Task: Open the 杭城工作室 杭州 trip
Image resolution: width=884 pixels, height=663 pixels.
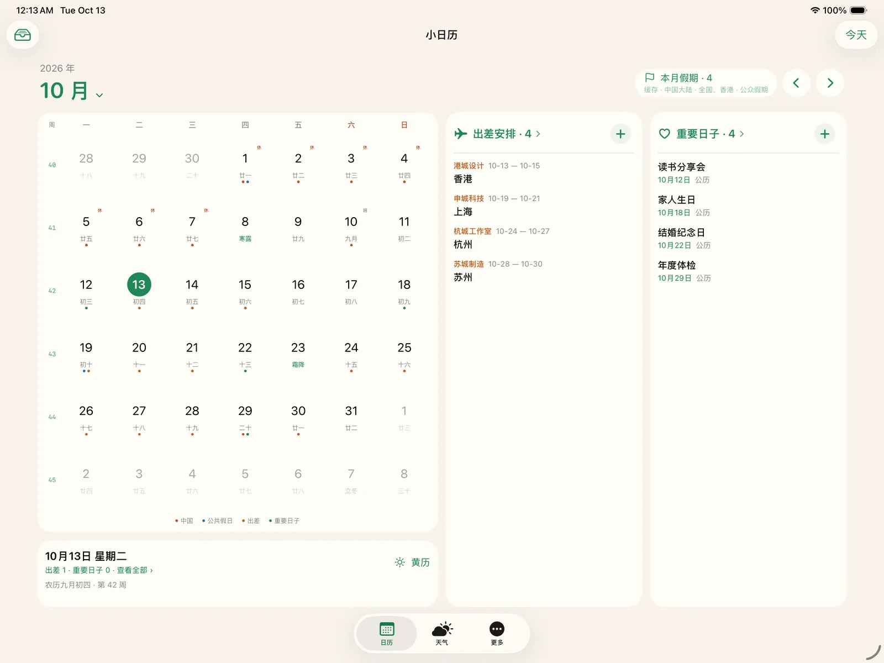Action: tap(544, 238)
